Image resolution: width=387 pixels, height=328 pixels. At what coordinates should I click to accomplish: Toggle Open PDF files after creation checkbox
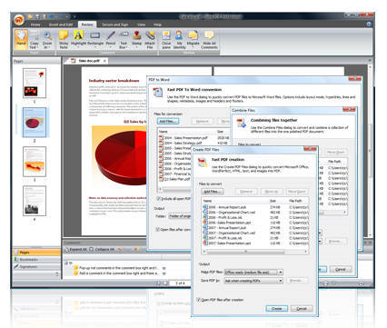click(199, 300)
